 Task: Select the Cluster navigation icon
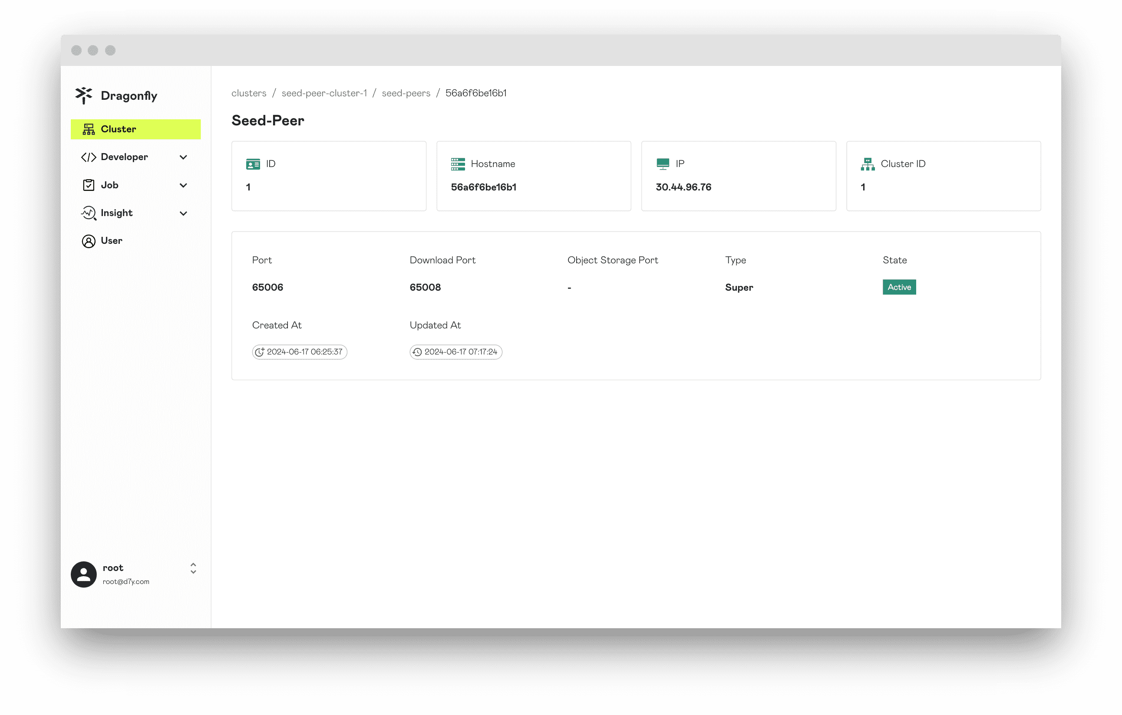88,129
